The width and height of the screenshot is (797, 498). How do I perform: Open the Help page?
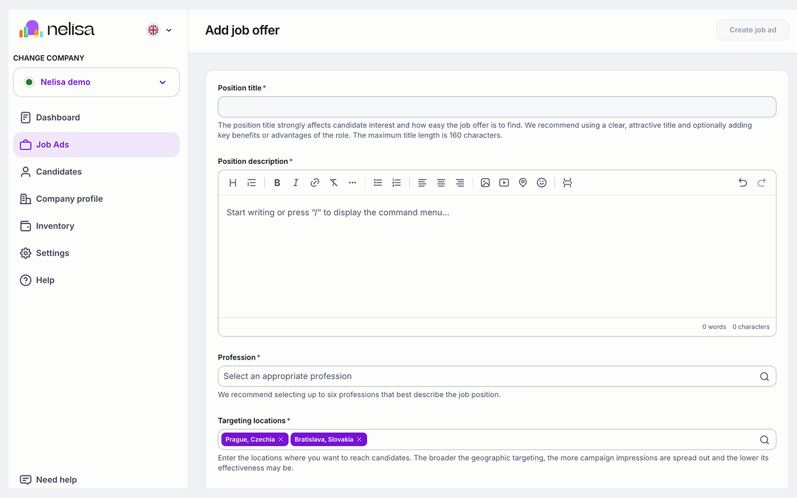point(96,280)
